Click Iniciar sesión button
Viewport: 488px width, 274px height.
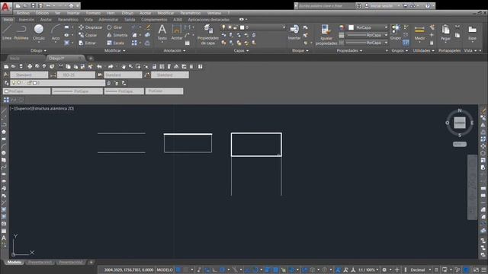[382, 5]
